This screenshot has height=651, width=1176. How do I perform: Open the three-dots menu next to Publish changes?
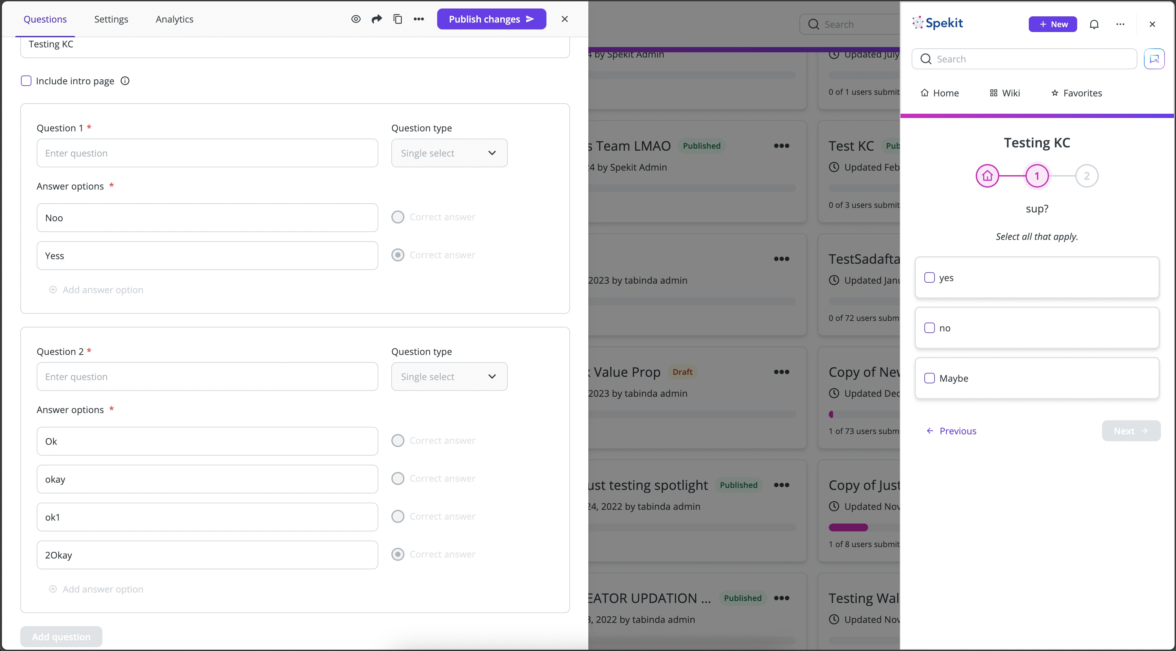pyautogui.click(x=419, y=19)
